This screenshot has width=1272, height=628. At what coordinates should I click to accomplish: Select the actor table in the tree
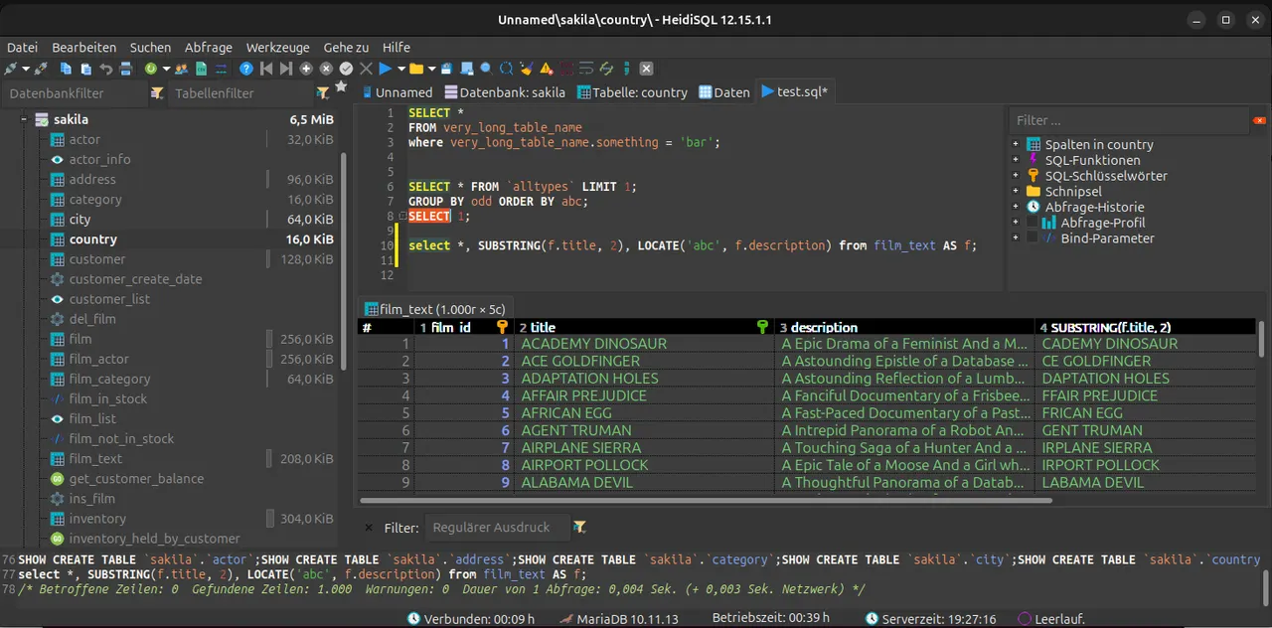[84, 139]
